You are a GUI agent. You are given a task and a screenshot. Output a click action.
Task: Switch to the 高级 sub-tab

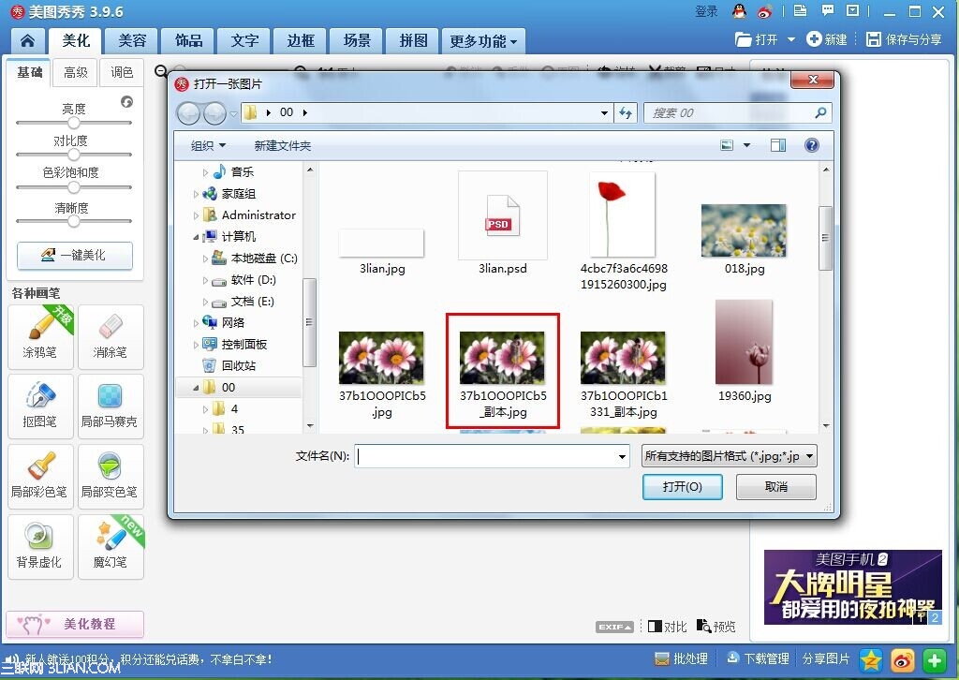(76, 73)
